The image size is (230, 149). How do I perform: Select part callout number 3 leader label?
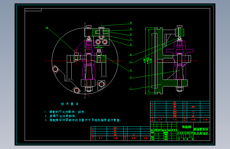[131, 70]
